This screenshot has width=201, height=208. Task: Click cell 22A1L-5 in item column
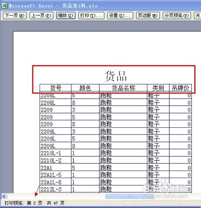(x=55, y=175)
